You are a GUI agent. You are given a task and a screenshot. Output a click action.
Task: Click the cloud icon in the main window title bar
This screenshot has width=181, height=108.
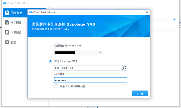point(5,3)
